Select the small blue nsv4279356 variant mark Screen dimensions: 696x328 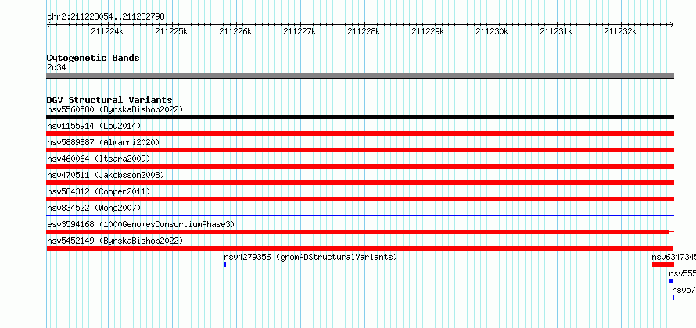coord(225,265)
